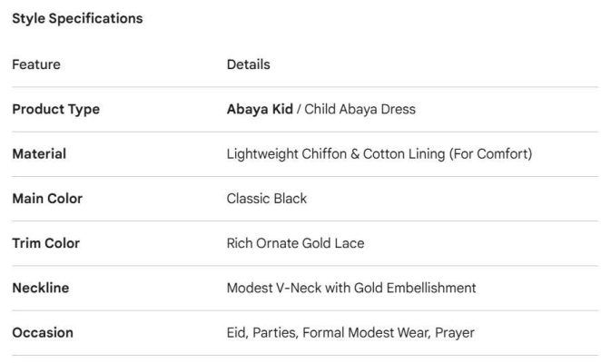The width and height of the screenshot is (601, 363).
Task: Select the Trim Color row label
Action: [x=45, y=243]
